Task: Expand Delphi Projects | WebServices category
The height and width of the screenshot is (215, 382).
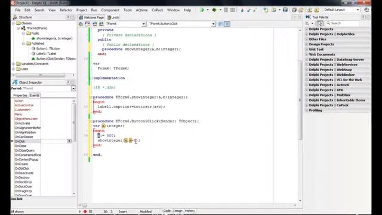Action: pos(307,64)
